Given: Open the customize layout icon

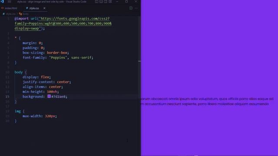Looking at the screenshot, I should coord(110,2).
